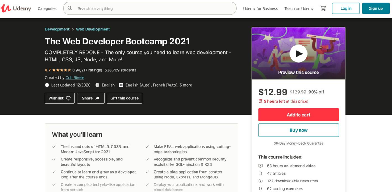Screen dimensions: 392x192
Task: Click checkmark beside Deploy your applications
Action: click(x=147, y=184)
